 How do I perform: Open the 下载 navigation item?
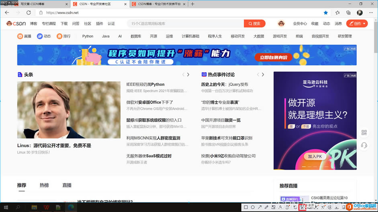(x=64, y=23)
